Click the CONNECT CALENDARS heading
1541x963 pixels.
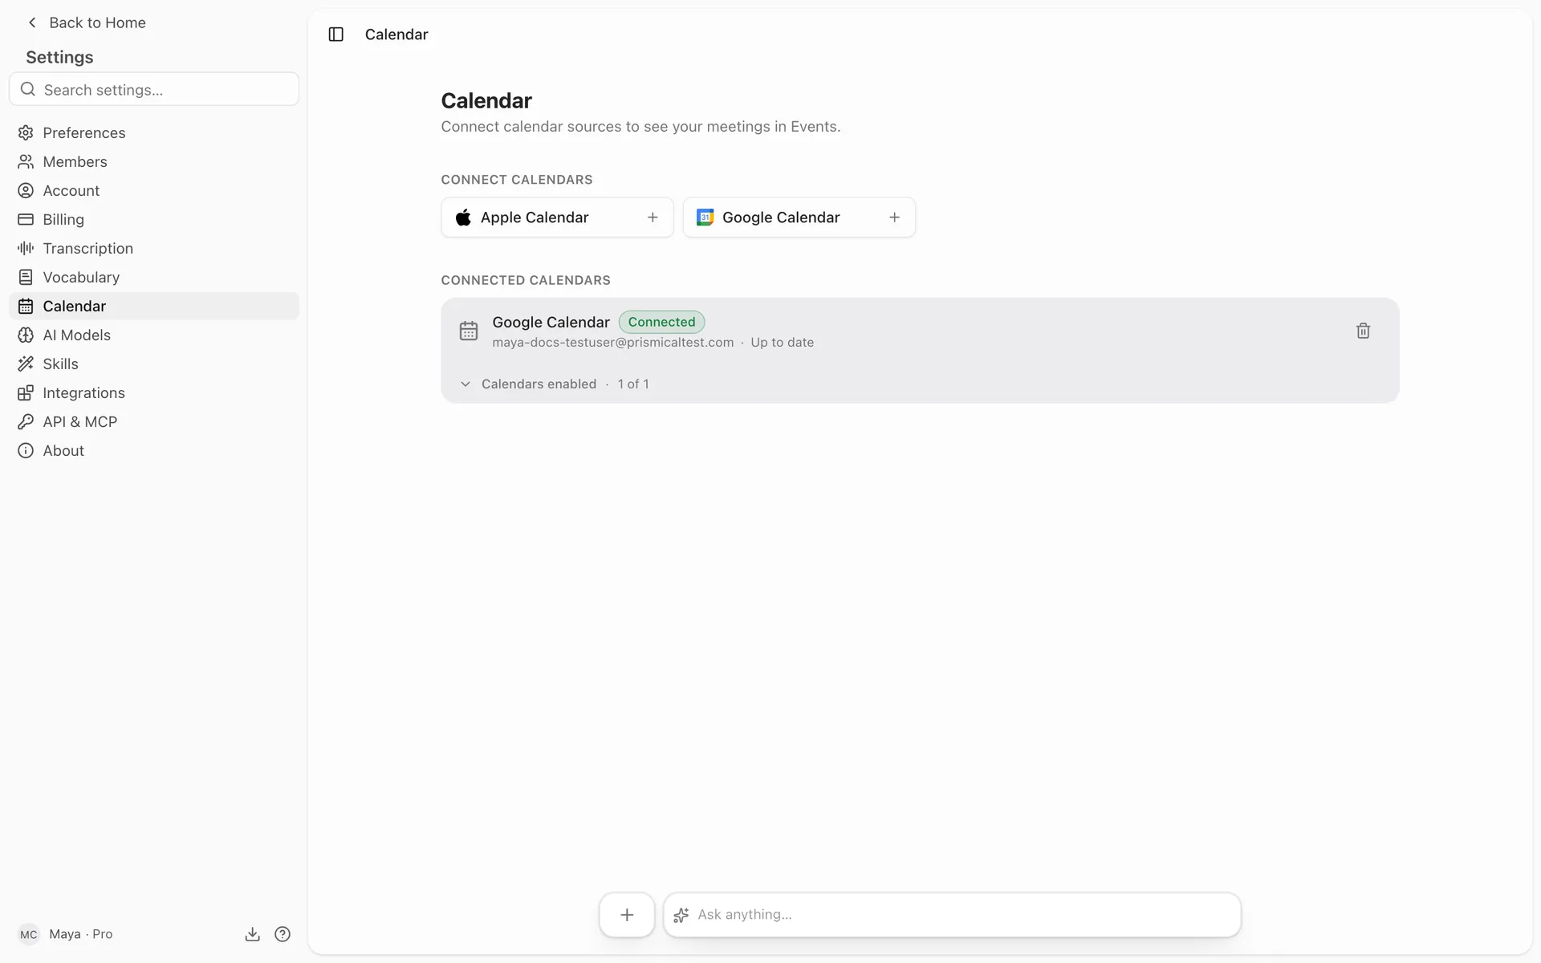517,180
